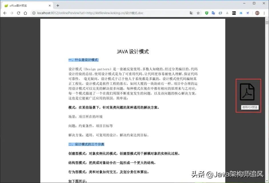269x183 pixels.
Task: Open the gray faded extension icon
Action: click(x=227, y=13)
